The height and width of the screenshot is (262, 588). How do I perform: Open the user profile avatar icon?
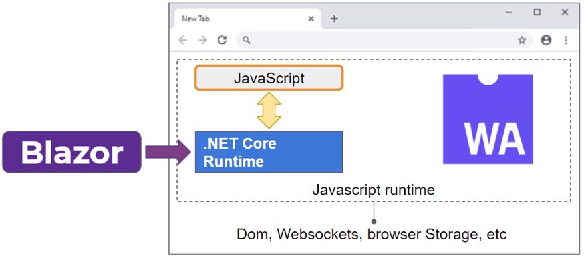(546, 40)
